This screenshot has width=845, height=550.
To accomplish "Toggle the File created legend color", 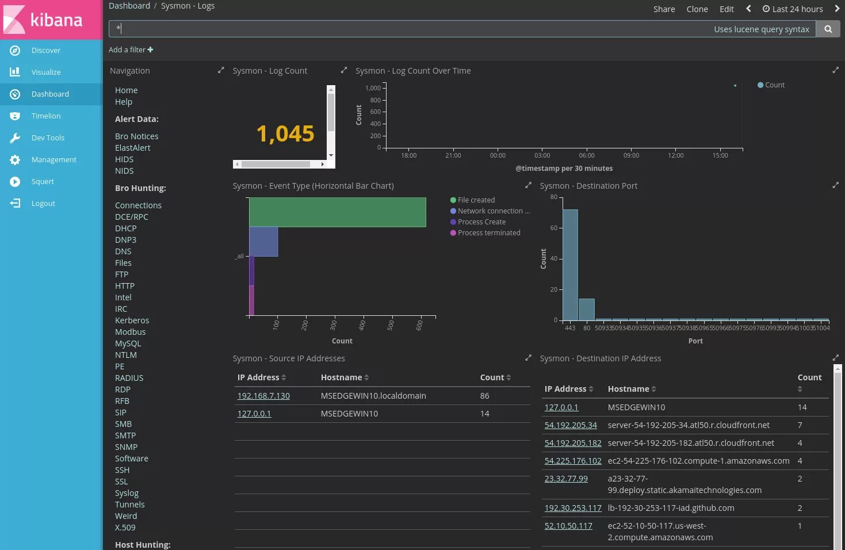I will pyautogui.click(x=453, y=200).
